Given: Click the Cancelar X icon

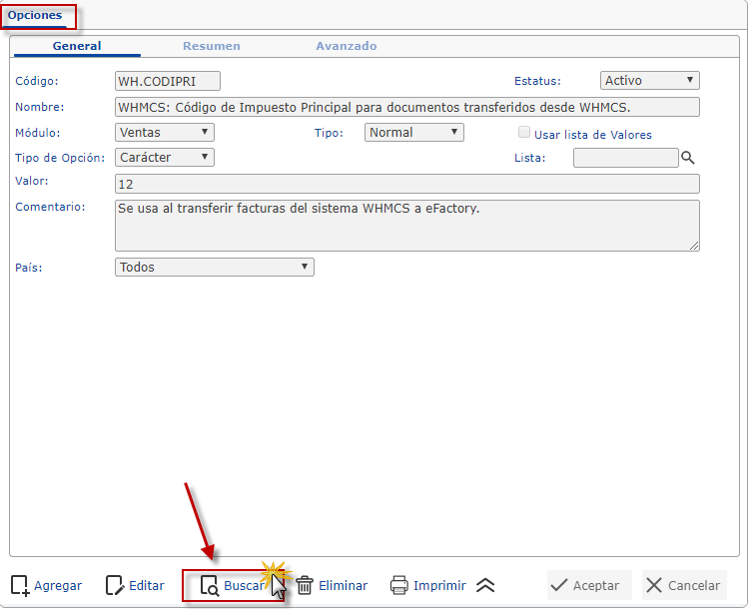Looking at the screenshot, I should [x=654, y=586].
